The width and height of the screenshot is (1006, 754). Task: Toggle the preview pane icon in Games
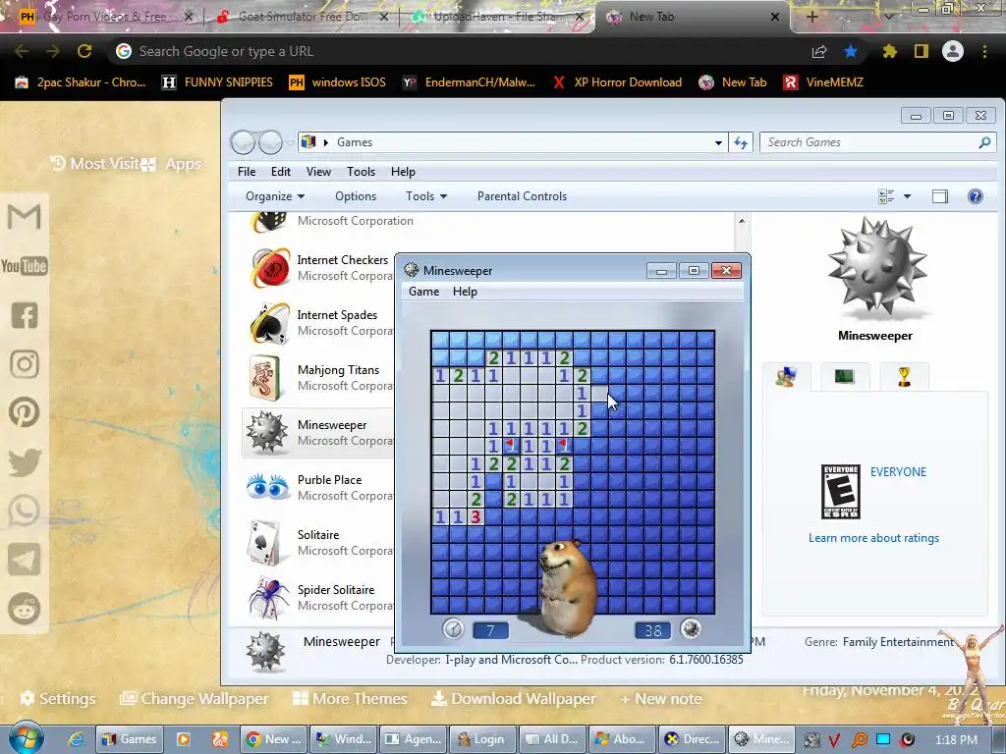pyautogui.click(x=940, y=196)
